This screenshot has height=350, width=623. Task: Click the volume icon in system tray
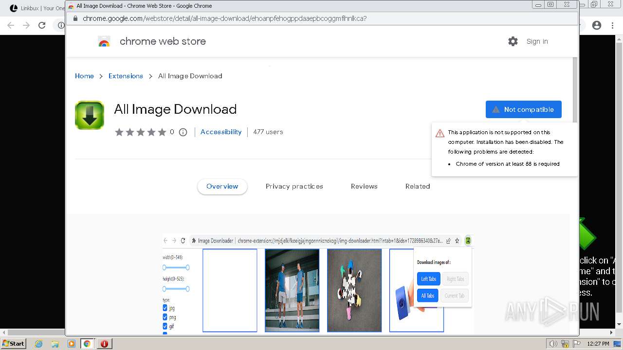(x=553, y=344)
